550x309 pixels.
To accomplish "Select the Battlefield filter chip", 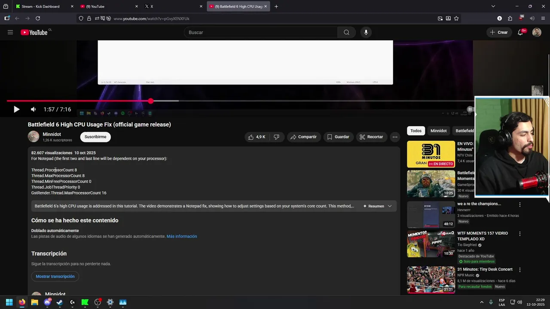I will point(464,131).
